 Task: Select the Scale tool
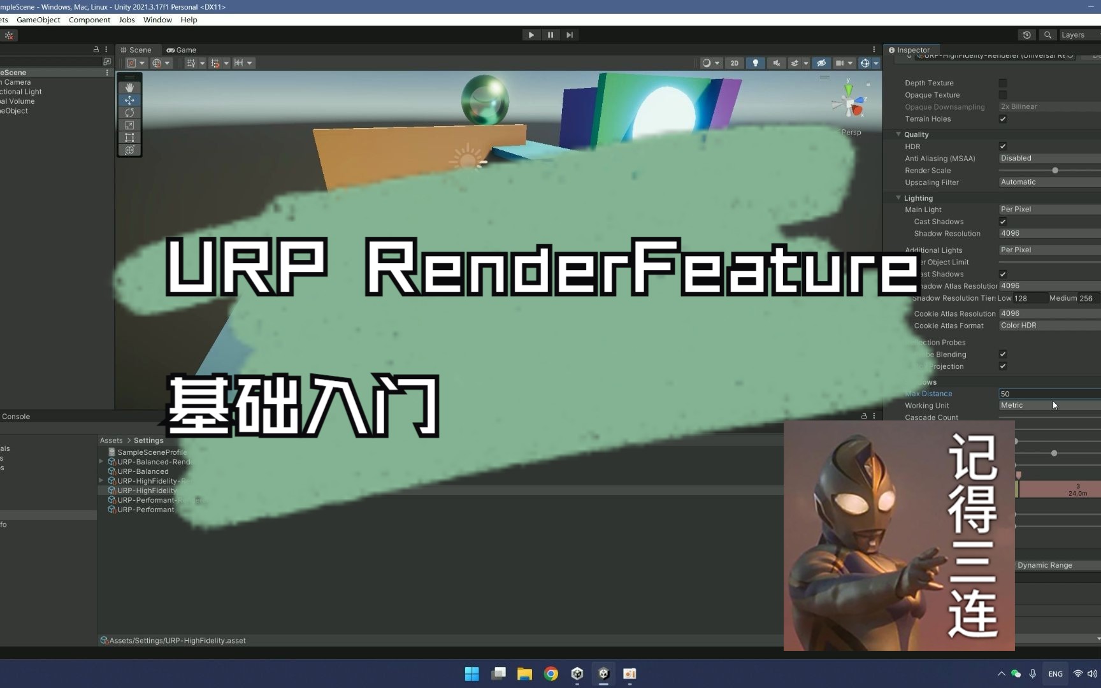(x=129, y=125)
